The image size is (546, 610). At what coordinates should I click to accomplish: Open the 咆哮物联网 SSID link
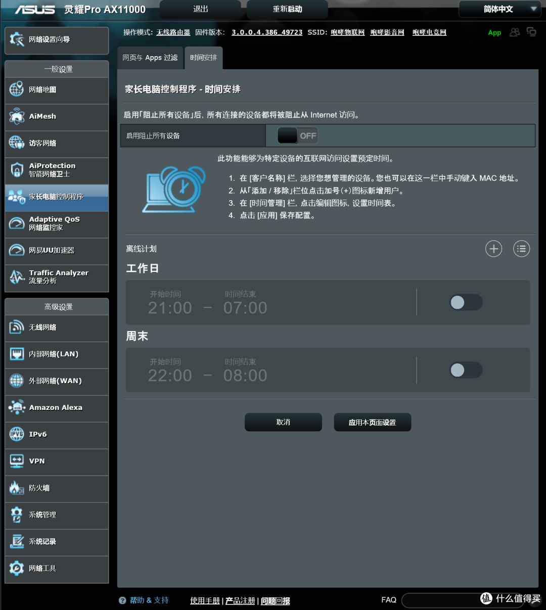pyautogui.click(x=348, y=32)
